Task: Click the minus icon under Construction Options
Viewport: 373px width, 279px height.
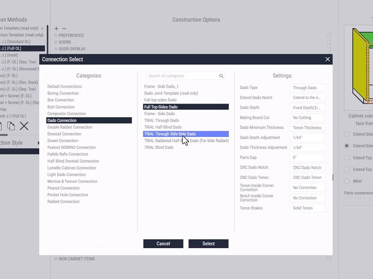Action: 64,29
